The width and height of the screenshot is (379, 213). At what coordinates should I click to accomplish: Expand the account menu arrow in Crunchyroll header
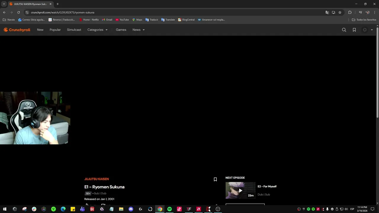coord(372,30)
